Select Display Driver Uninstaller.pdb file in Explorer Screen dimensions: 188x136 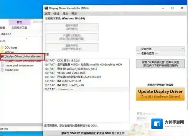tap(23, 61)
